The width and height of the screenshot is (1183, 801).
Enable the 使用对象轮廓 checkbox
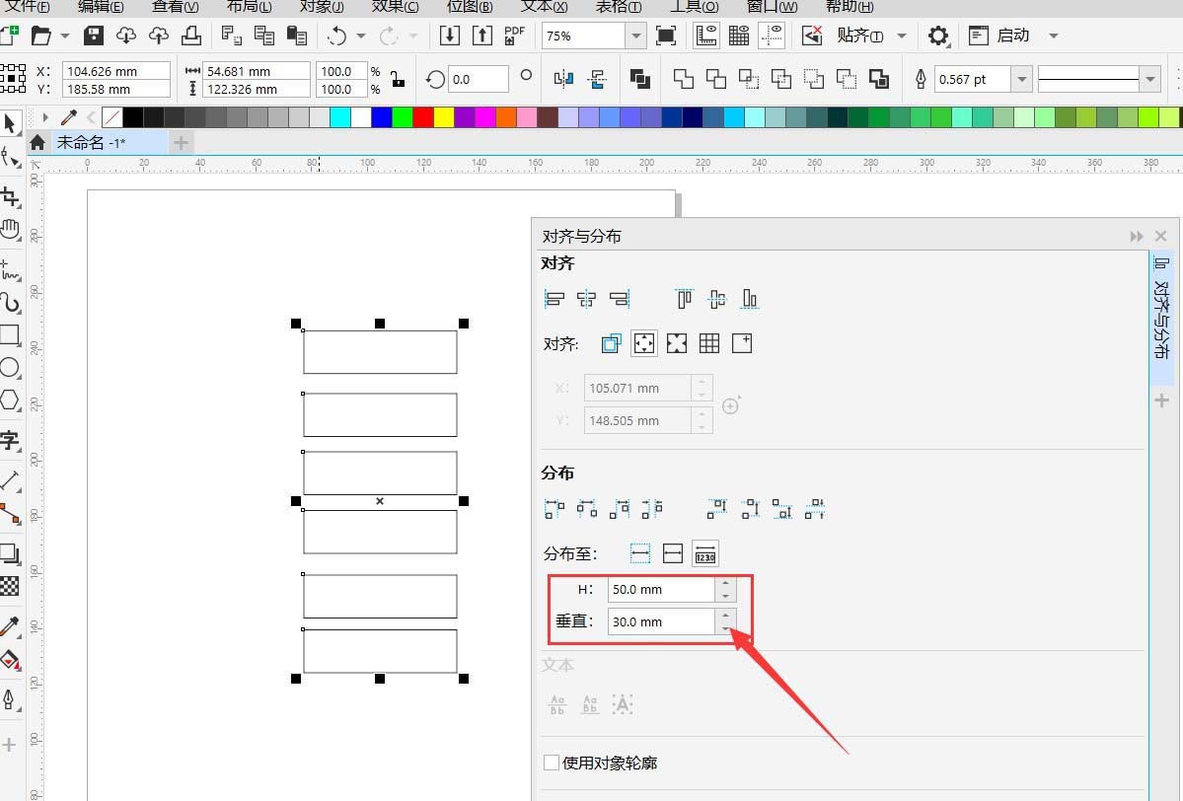pyautogui.click(x=551, y=763)
